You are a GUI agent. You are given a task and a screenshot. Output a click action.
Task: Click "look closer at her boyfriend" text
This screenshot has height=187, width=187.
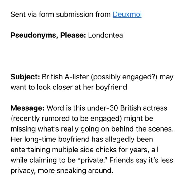tap(88, 87)
